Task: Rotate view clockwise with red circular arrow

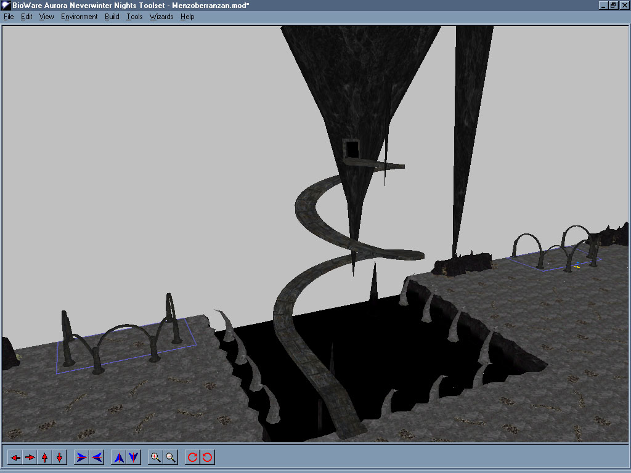Action: [193, 458]
